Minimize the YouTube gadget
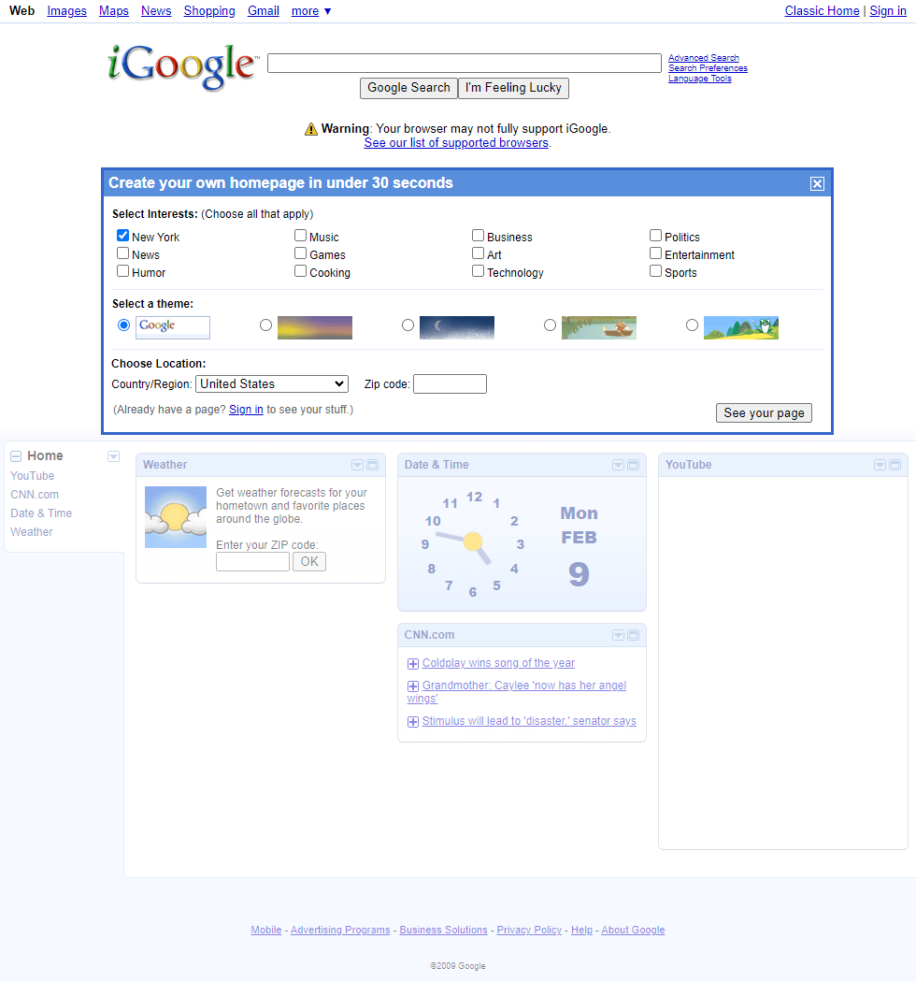The image size is (916, 982). (895, 465)
